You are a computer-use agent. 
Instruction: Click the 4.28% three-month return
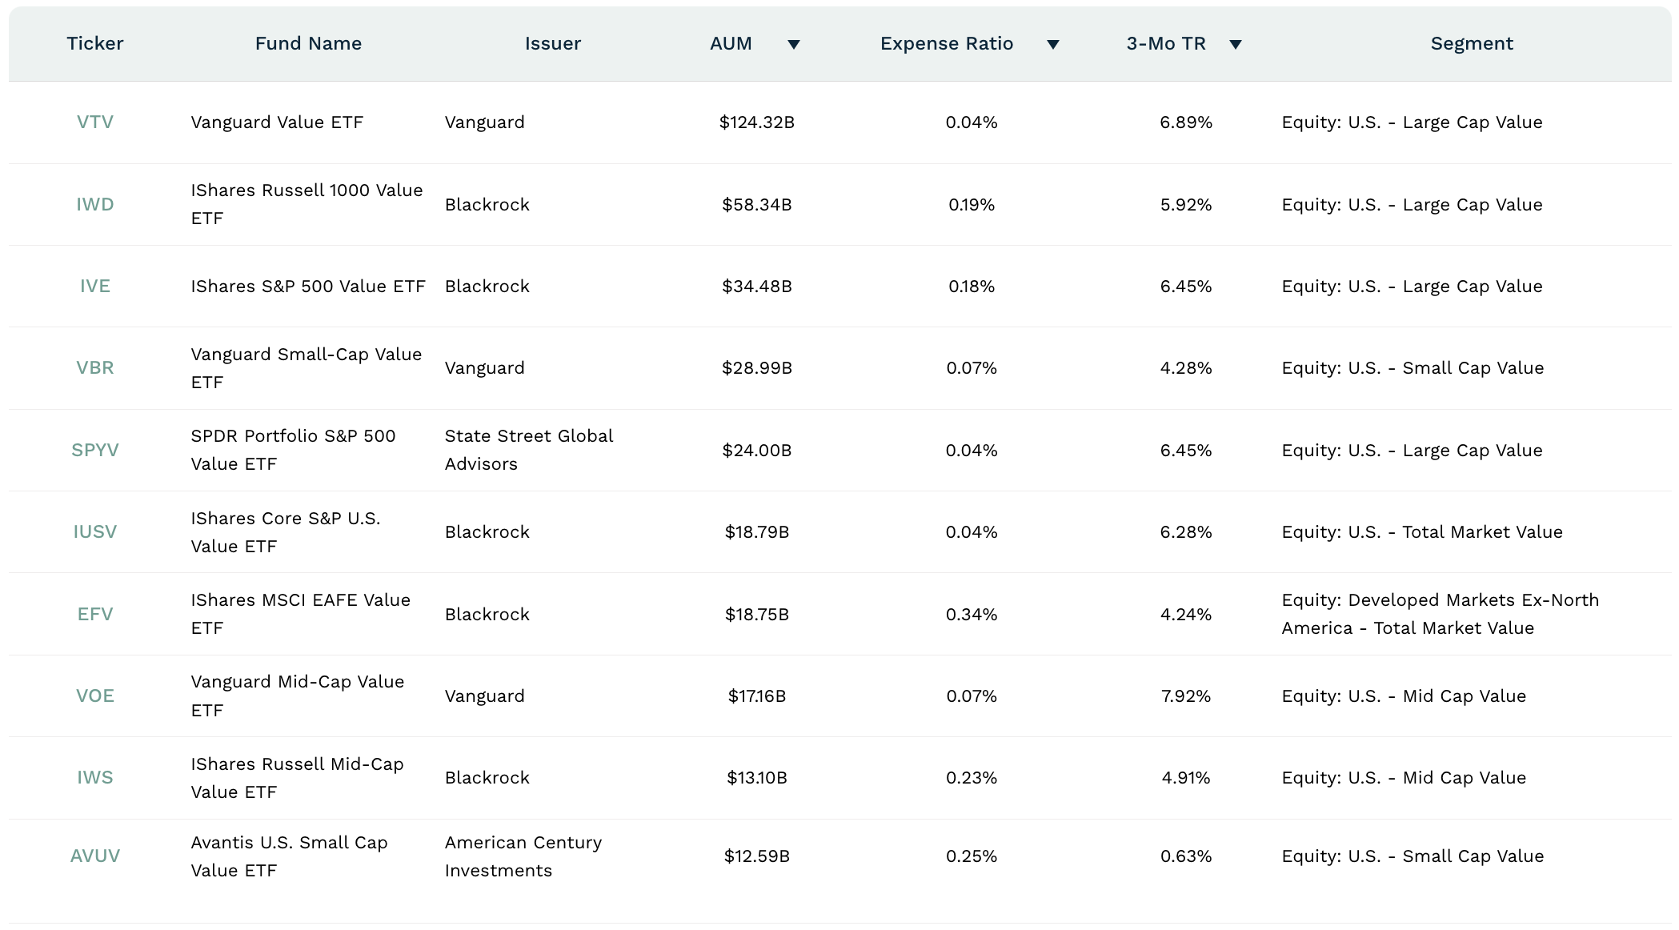coord(1186,367)
